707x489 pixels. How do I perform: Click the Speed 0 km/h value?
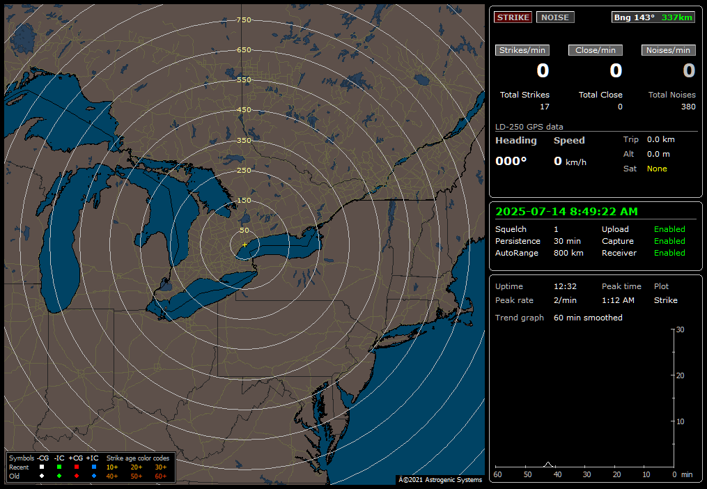click(570, 161)
